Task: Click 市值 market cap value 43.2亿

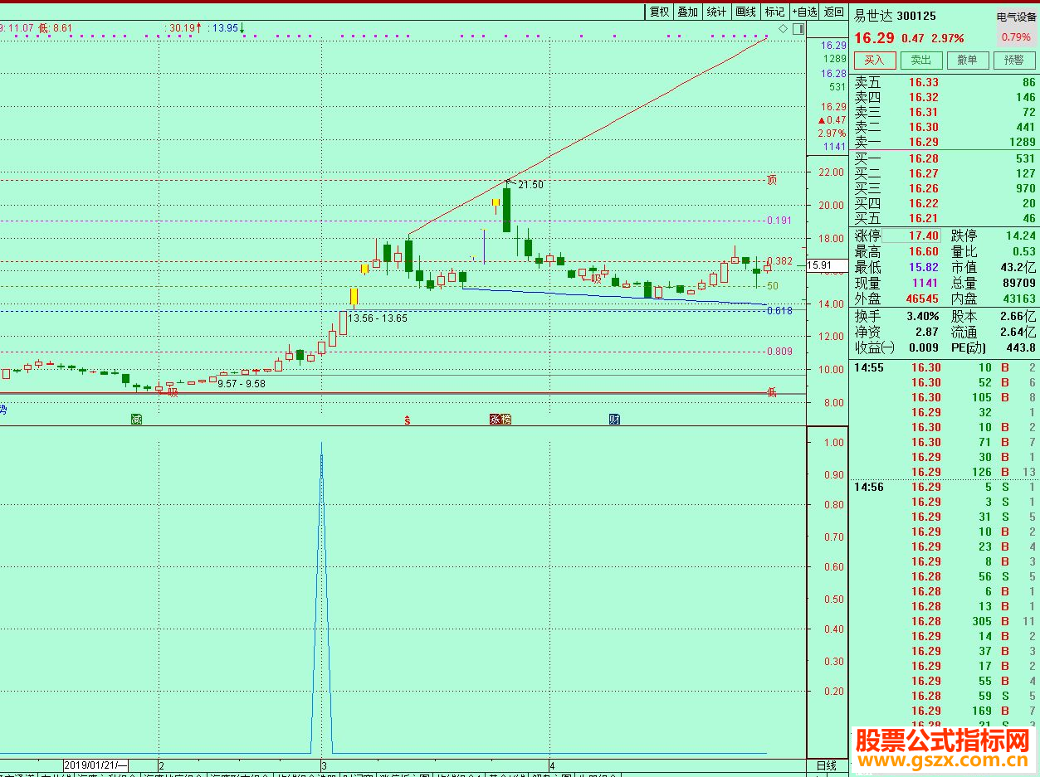Action: pos(1020,267)
